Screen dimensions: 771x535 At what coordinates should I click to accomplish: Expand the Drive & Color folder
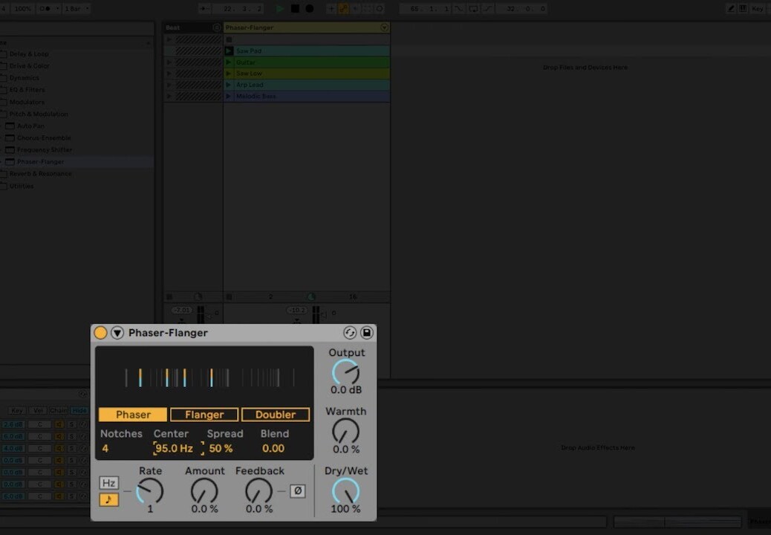click(4, 65)
